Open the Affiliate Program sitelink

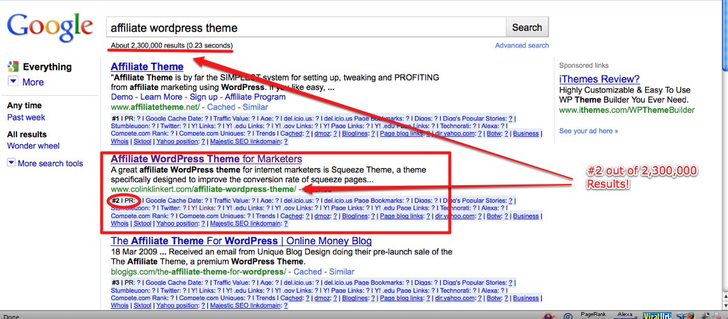coord(255,97)
